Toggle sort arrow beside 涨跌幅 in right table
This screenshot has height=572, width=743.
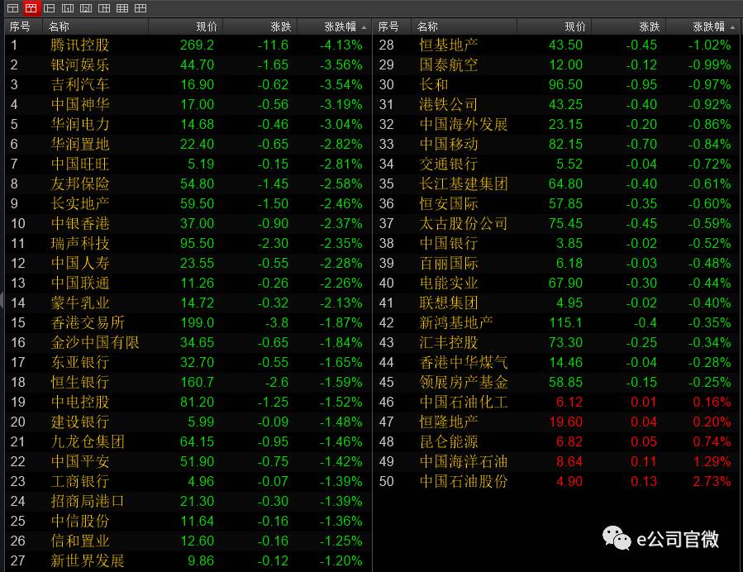pyautogui.click(x=732, y=27)
